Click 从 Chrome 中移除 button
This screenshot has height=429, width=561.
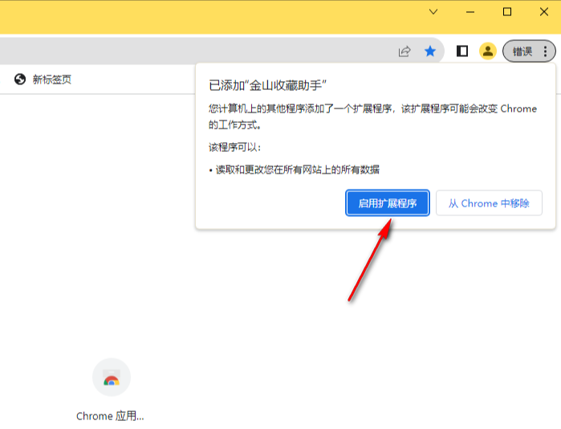point(489,203)
